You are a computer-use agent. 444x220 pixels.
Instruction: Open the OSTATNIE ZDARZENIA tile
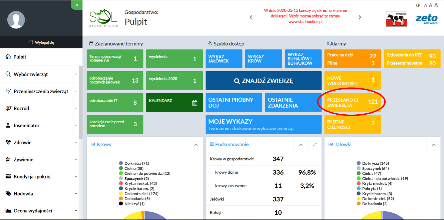click(x=293, y=103)
